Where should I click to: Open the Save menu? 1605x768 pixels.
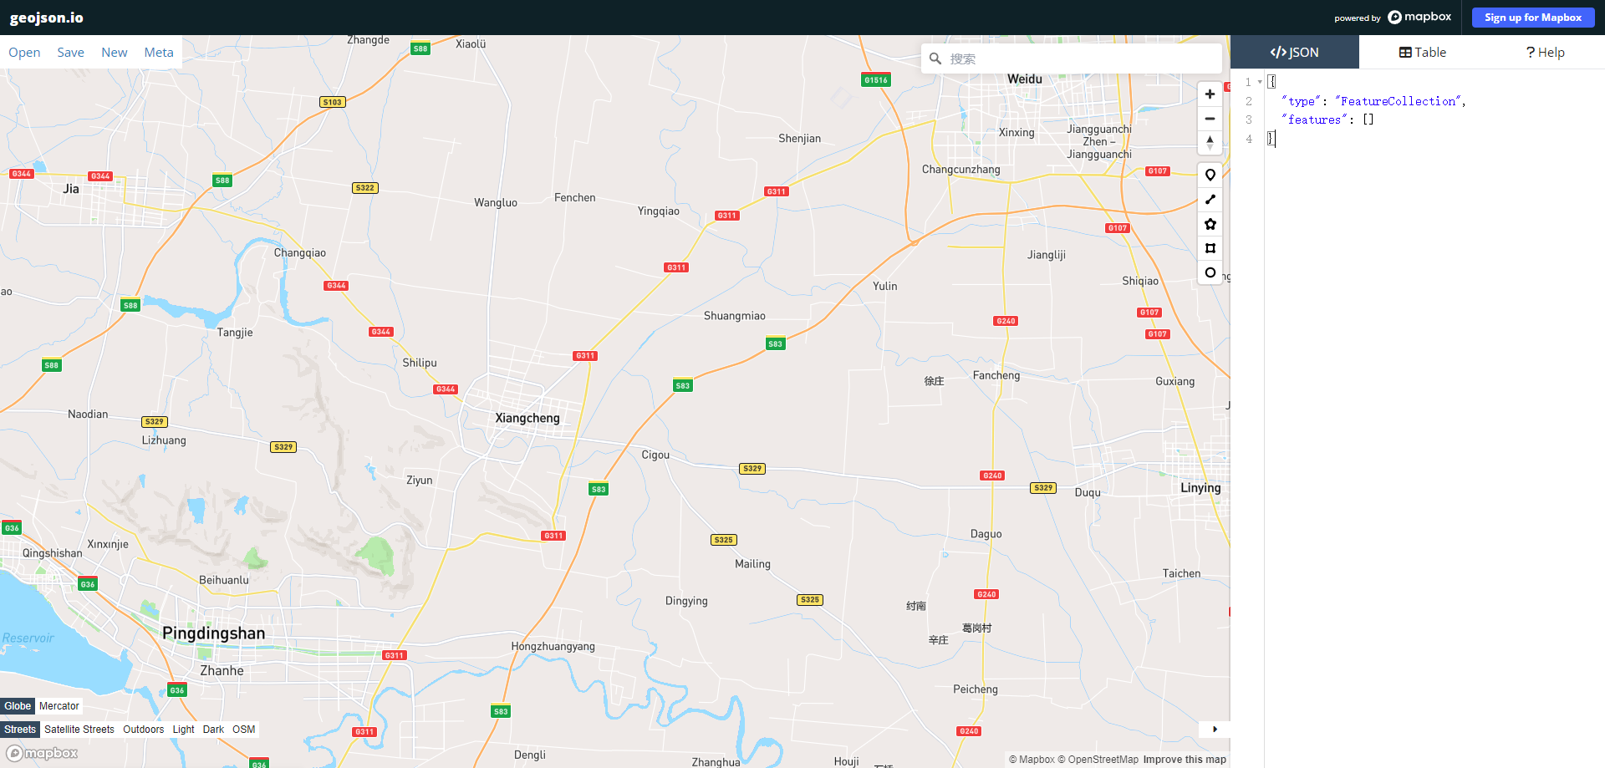(x=70, y=52)
